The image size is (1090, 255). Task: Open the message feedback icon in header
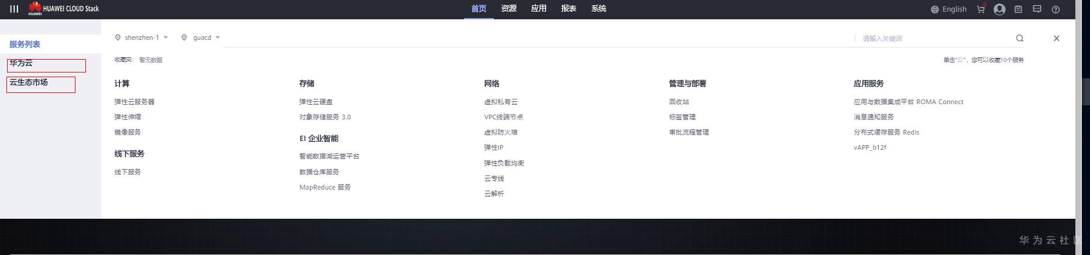(1037, 9)
